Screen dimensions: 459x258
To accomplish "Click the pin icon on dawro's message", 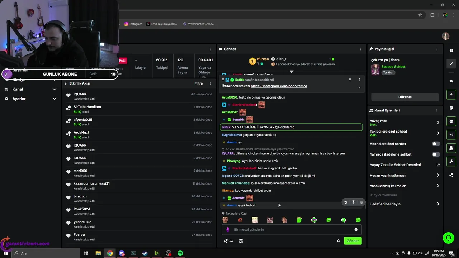I will (354, 202).
